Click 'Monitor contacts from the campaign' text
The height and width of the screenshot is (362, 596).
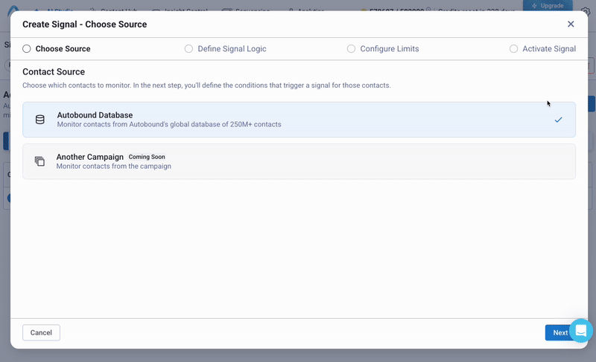click(x=114, y=167)
